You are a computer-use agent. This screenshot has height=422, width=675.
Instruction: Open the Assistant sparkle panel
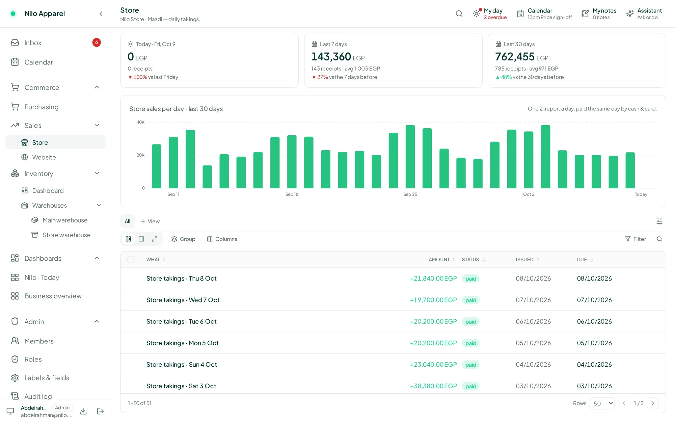[x=644, y=14]
